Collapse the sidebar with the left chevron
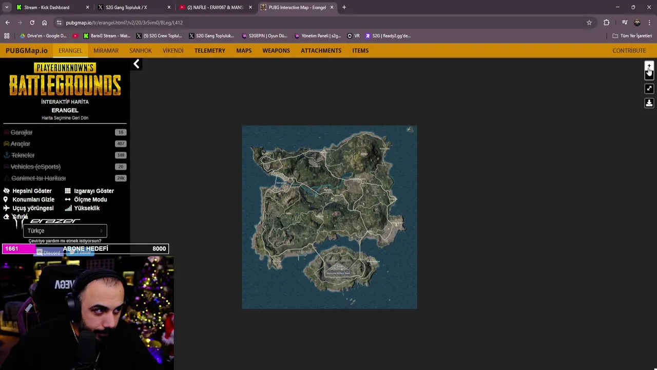The width and height of the screenshot is (657, 370). [x=136, y=64]
